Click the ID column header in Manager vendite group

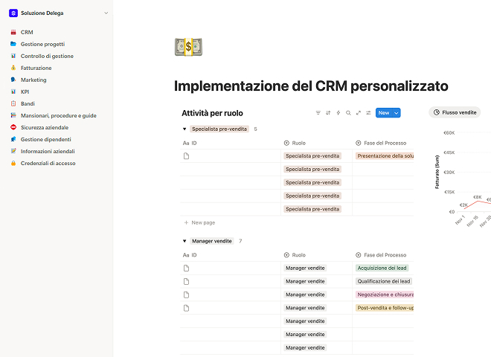click(x=190, y=255)
